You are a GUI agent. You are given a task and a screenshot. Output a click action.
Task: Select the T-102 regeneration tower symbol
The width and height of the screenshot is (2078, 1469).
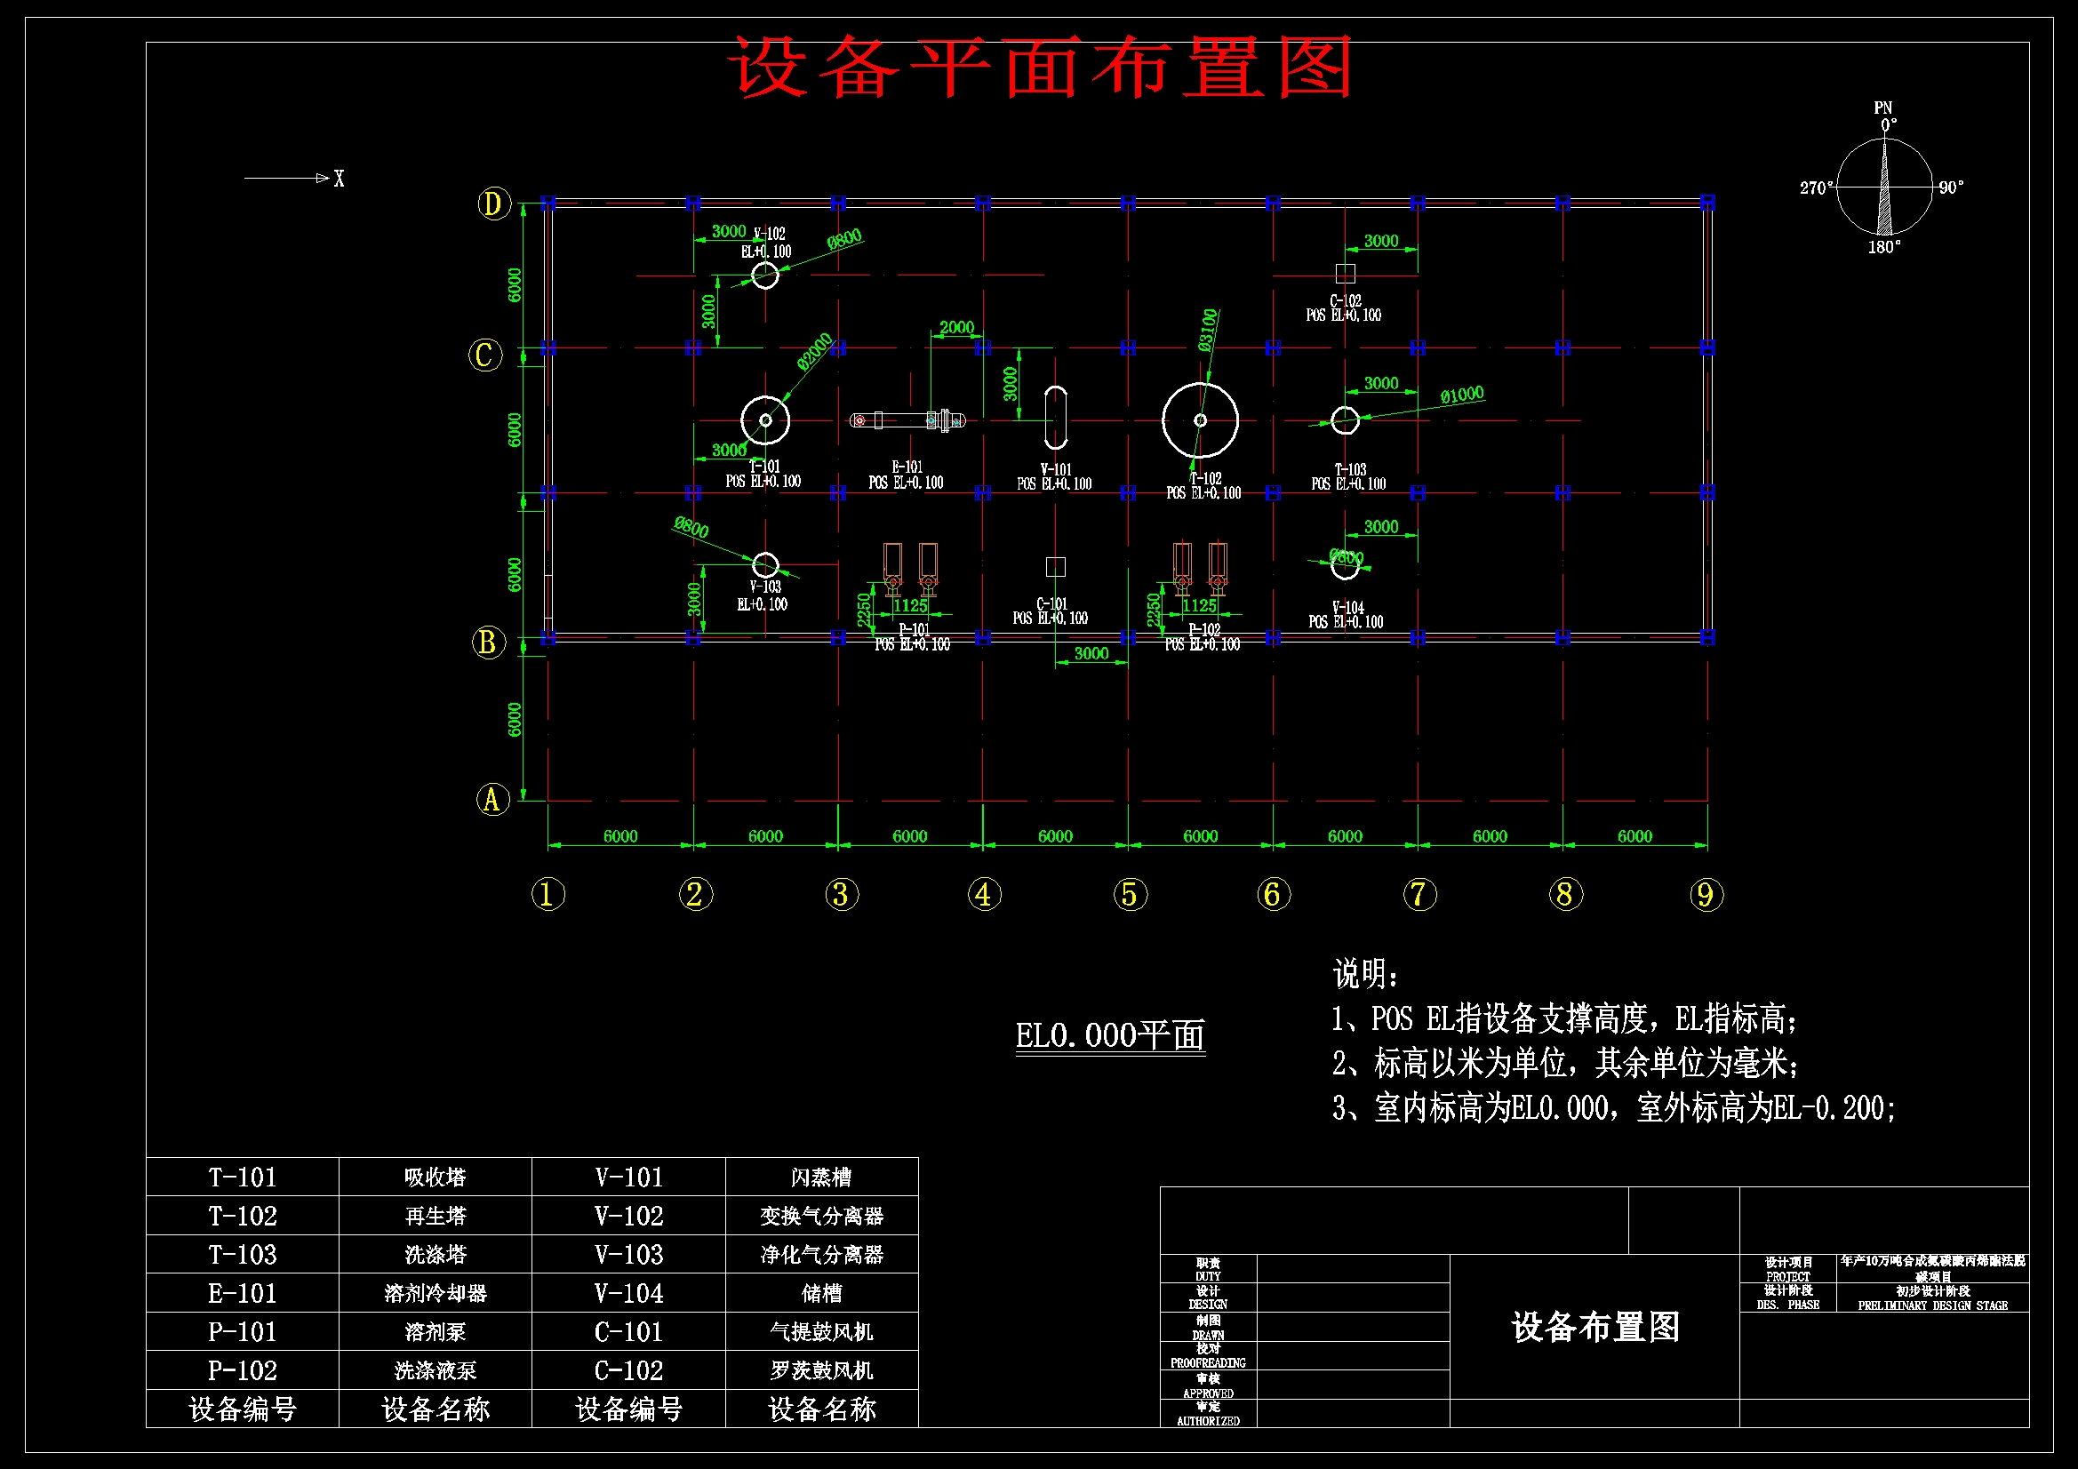1199,419
